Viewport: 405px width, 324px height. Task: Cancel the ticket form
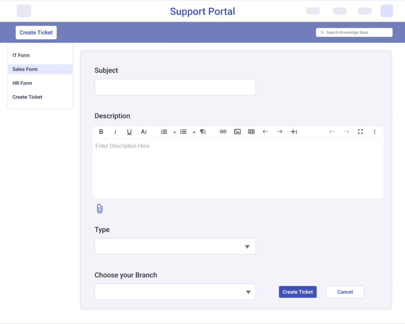[x=344, y=292]
